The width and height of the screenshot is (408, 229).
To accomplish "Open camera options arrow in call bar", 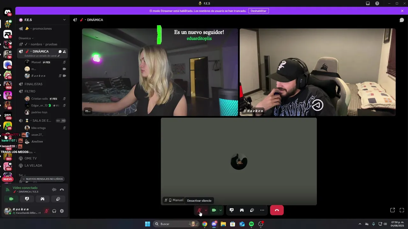I will (220, 210).
